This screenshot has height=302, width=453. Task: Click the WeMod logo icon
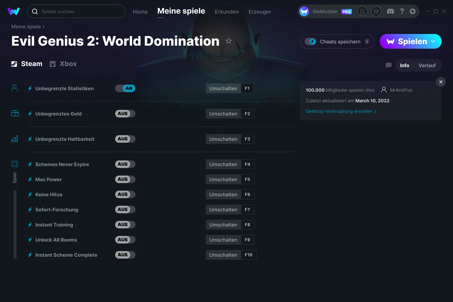14,11
